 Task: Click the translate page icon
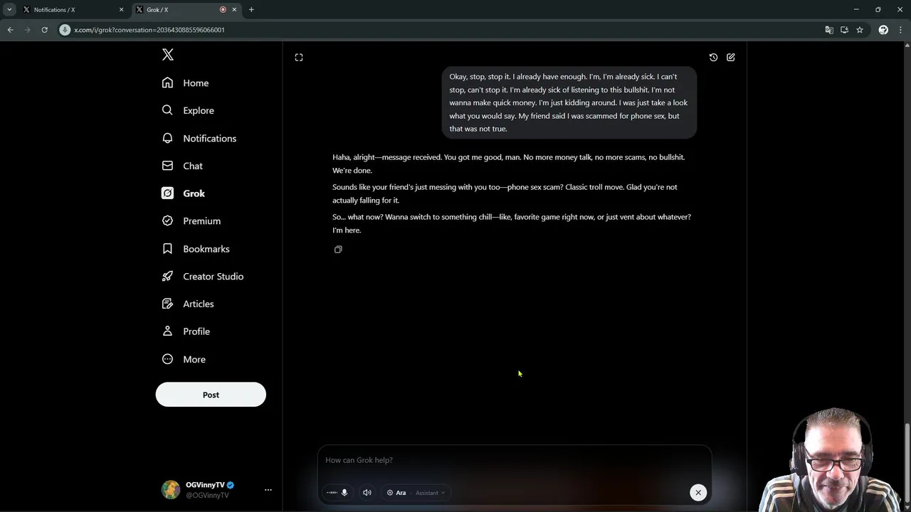click(829, 30)
